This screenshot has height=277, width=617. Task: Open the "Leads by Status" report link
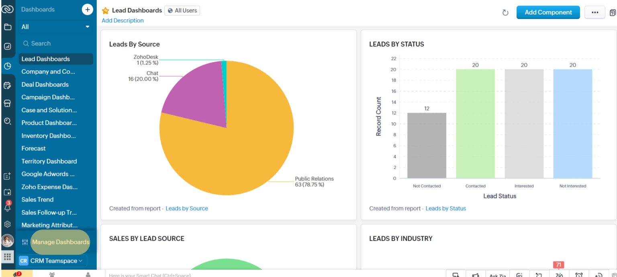click(x=446, y=208)
